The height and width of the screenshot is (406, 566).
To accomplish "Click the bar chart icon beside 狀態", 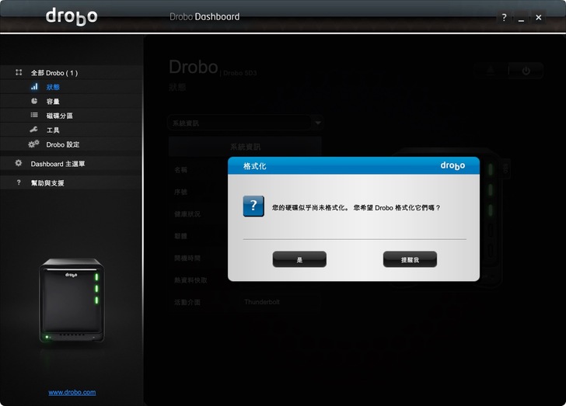I will [x=34, y=87].
